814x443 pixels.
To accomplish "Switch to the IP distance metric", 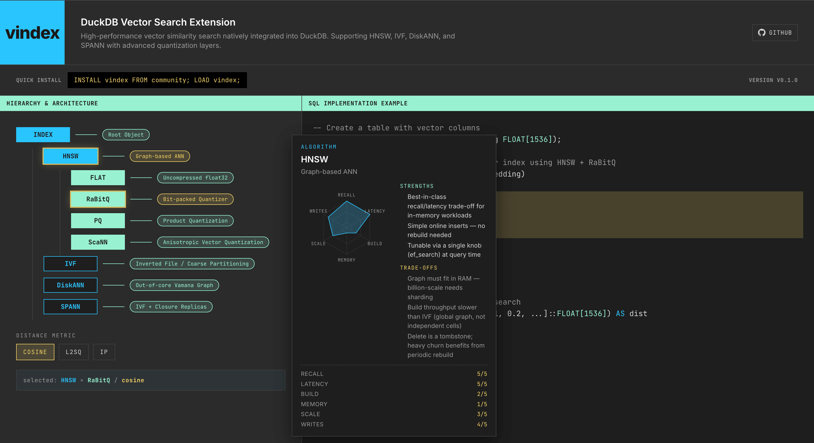I will click(104, 352).
